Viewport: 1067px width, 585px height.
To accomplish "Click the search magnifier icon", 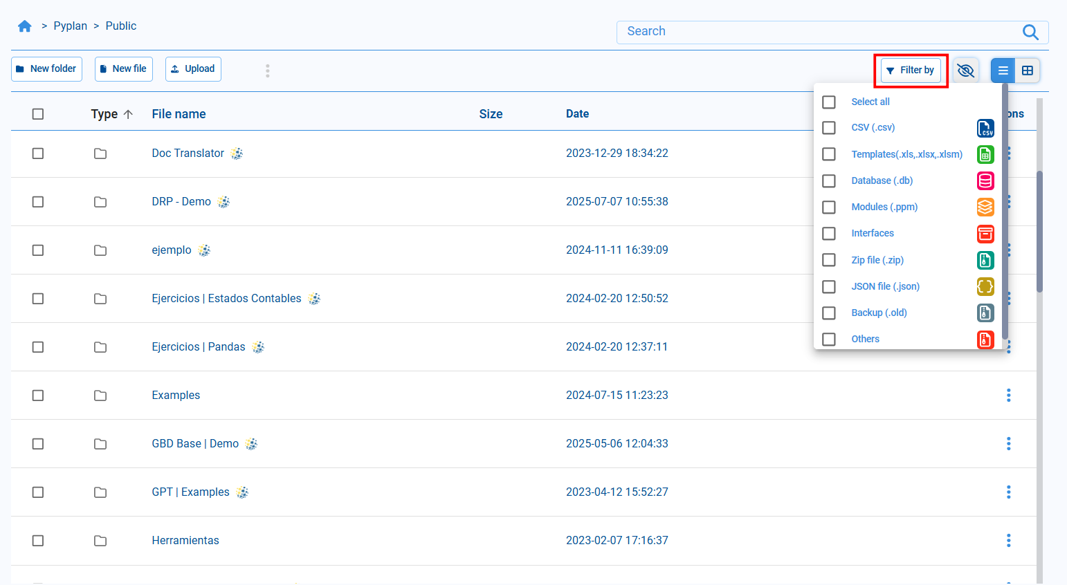I will pyautogui.click(x=1030, y=32).
